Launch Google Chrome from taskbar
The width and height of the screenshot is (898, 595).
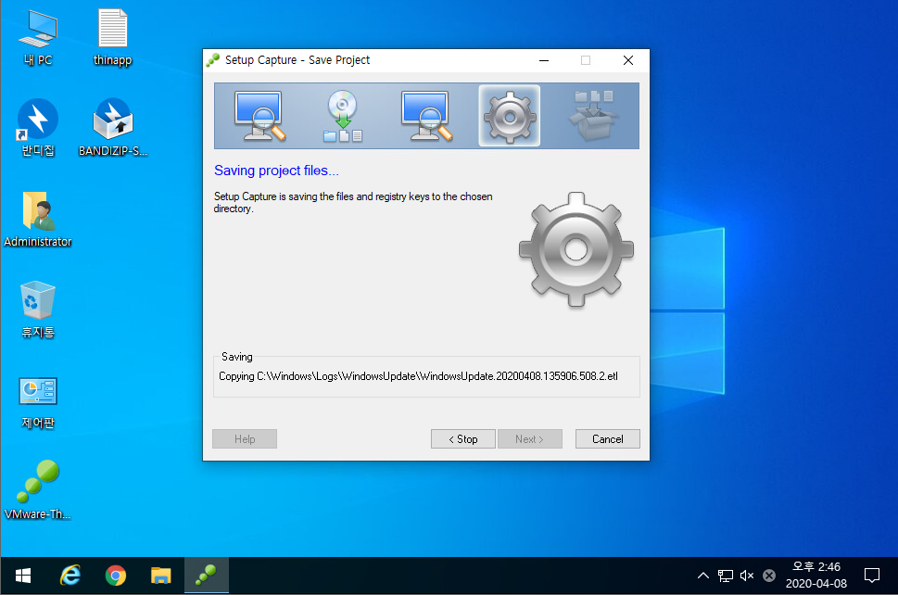point(116,576)
